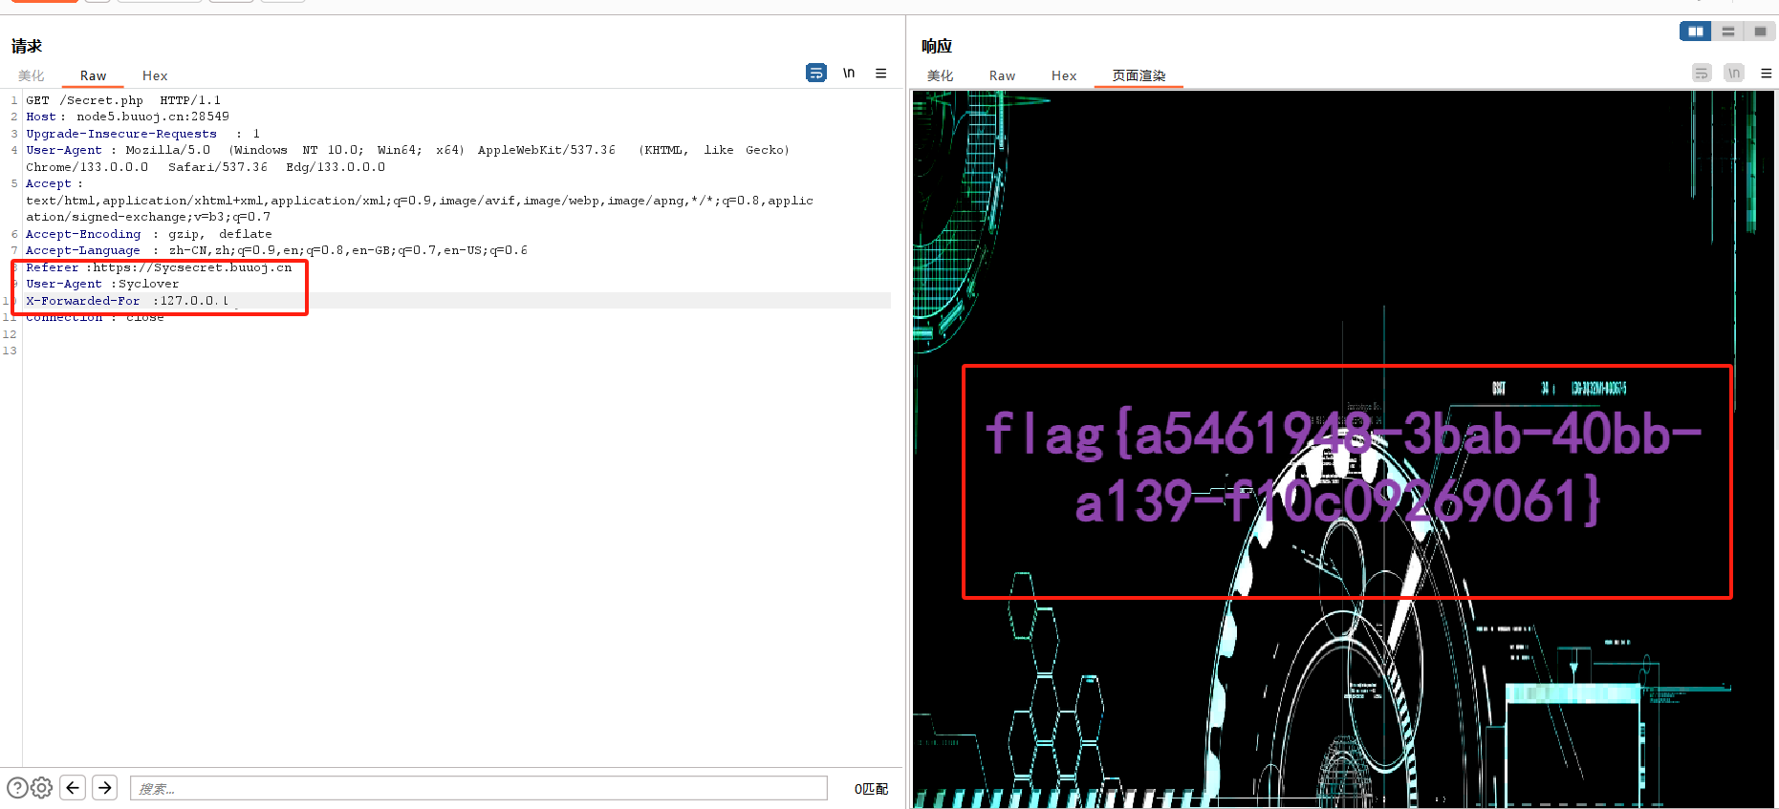Select the request 美化 (Pretty) tab
Image resolution: width=1779 pixels, height=809 pixels.
click(31, 75)
